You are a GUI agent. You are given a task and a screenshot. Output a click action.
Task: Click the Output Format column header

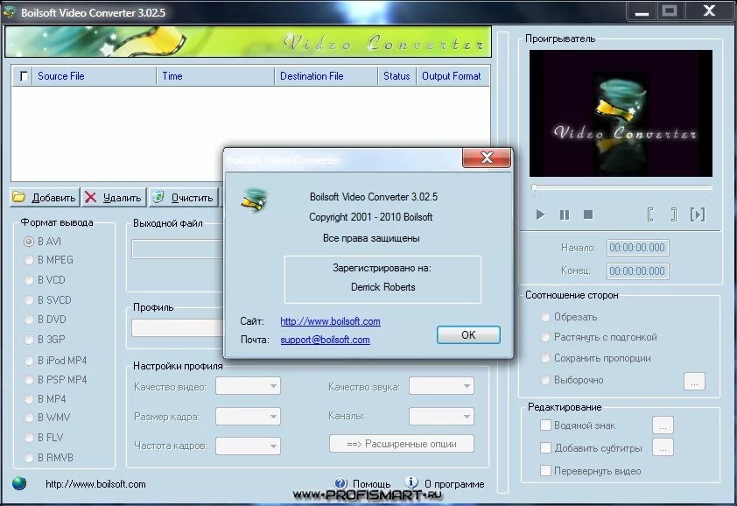452,76
